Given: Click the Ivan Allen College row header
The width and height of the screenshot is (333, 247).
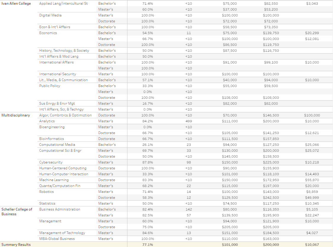Looking at the screenshot, I should click(x=16, y=4).
